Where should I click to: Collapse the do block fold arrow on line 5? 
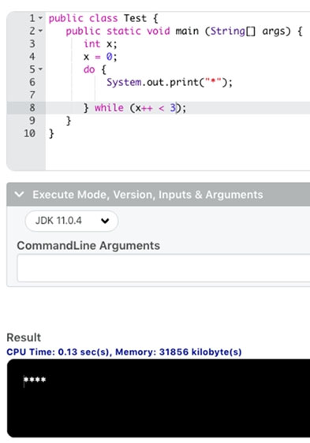[x=40, y=69]
